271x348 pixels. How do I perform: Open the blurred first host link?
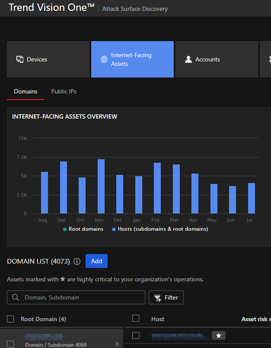tap(178, 335)
